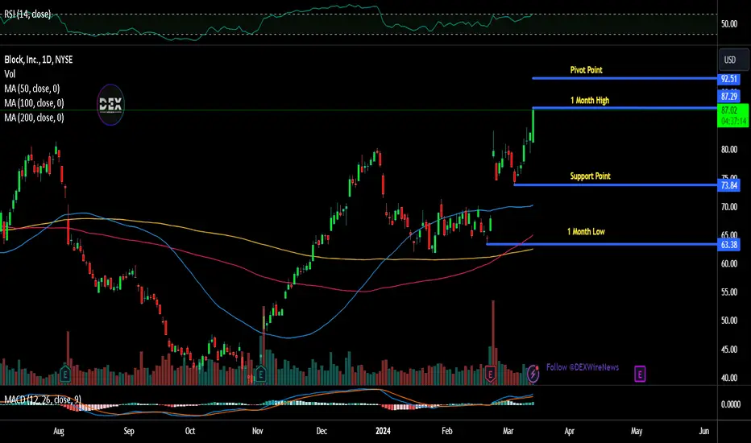Click the 80.00 price axis label
Image resolution: width=751 pixels, height=443 pixels.
[x=729, y=150]
